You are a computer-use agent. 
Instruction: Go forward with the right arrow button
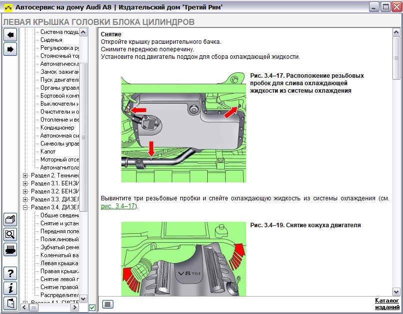(10, 49)
